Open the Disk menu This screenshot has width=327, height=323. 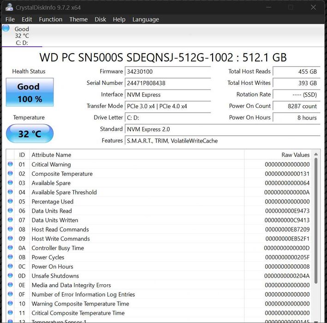[100, 19]
